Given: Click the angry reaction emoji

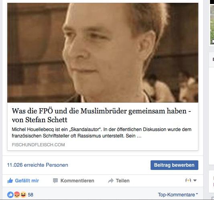Looking at the screenshot, I should (x=17, y=195).
